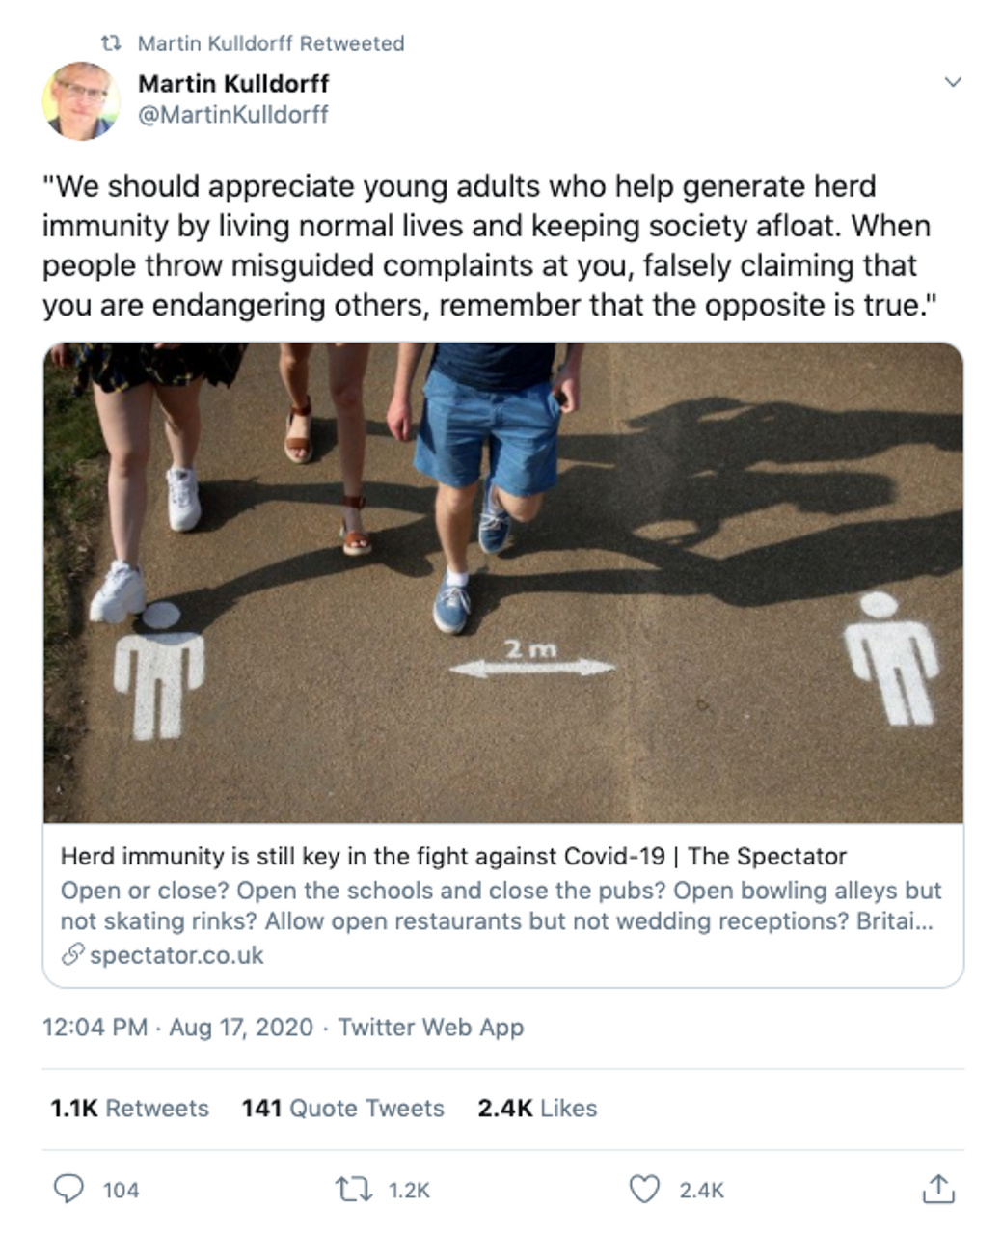Click the Twitter Web App source label
Viewport: 1002px width, 1235px height.
tap(430, 1027)
